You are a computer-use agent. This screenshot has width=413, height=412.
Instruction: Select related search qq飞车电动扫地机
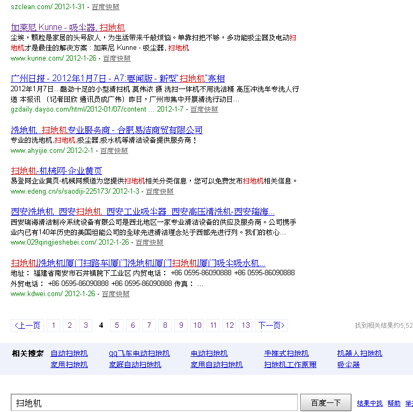point(139,353)
